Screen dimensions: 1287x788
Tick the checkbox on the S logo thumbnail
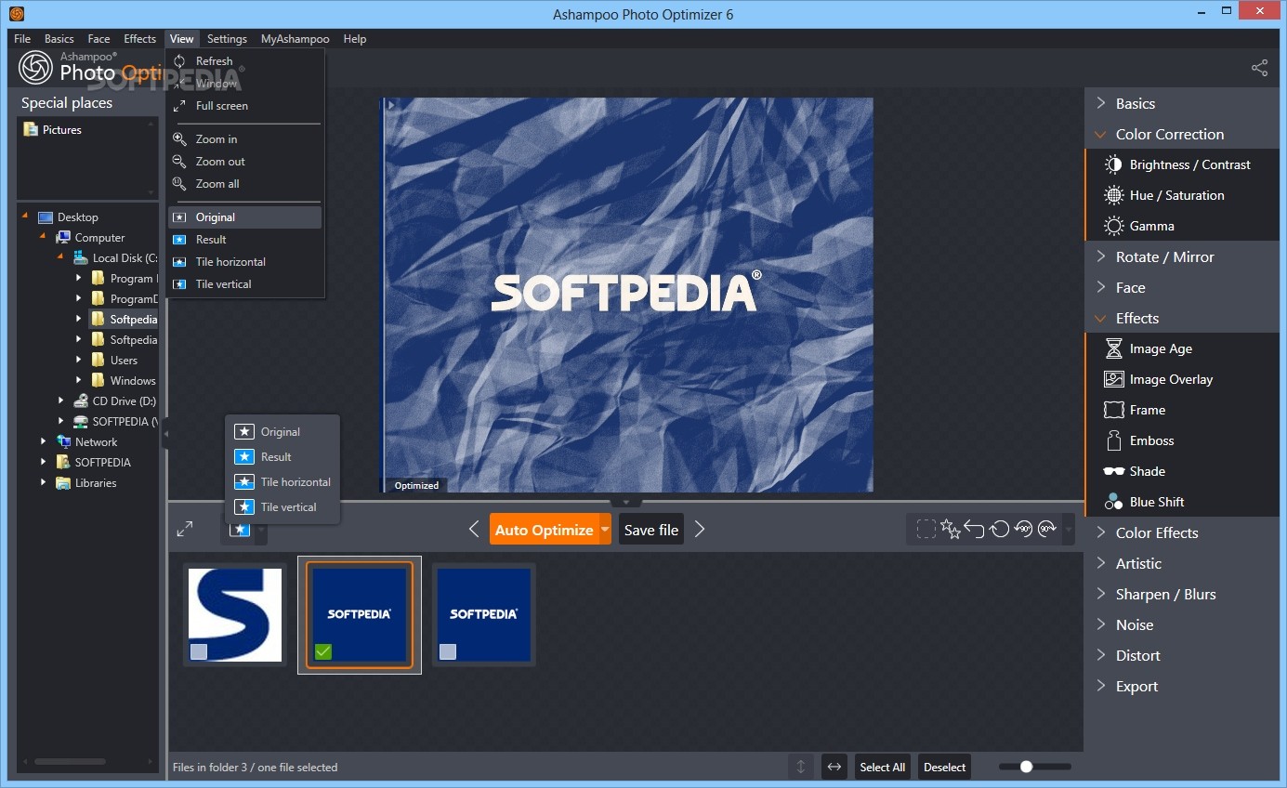pos(199,651)
